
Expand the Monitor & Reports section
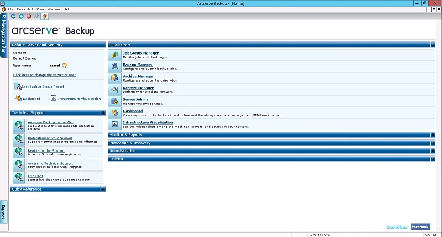(x=433, y=135)
